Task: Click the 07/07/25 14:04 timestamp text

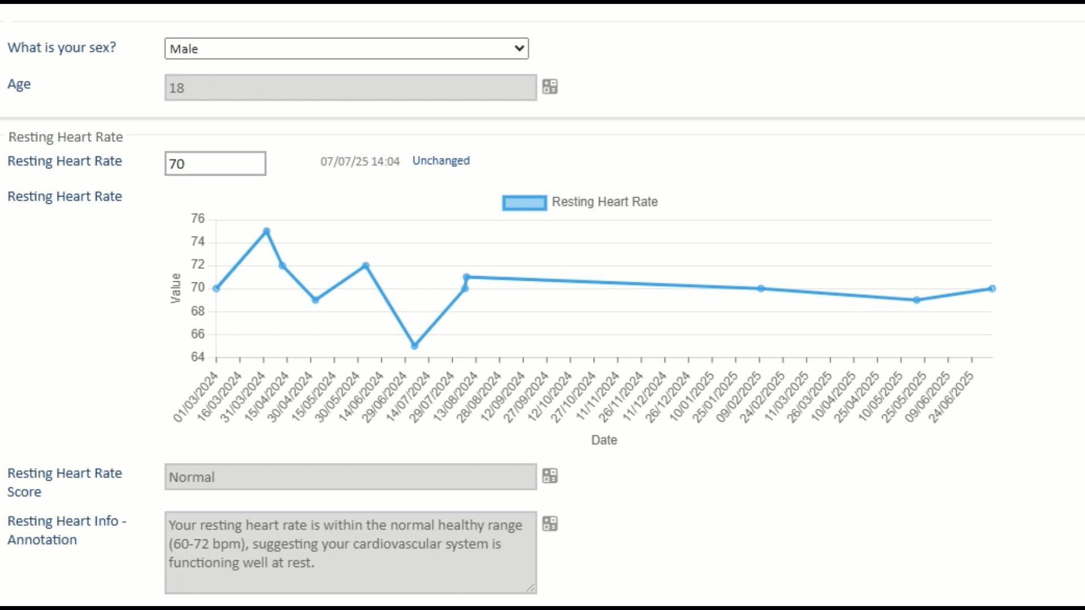Action: (x=359, y=162)
